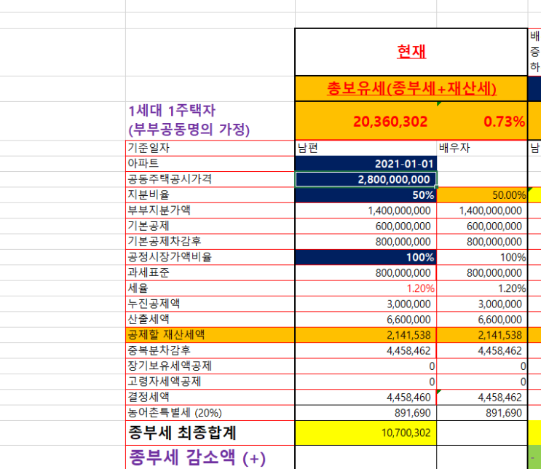Select 891,690 in the 배우자 column
541x469 pixels.
pos(482,412)
